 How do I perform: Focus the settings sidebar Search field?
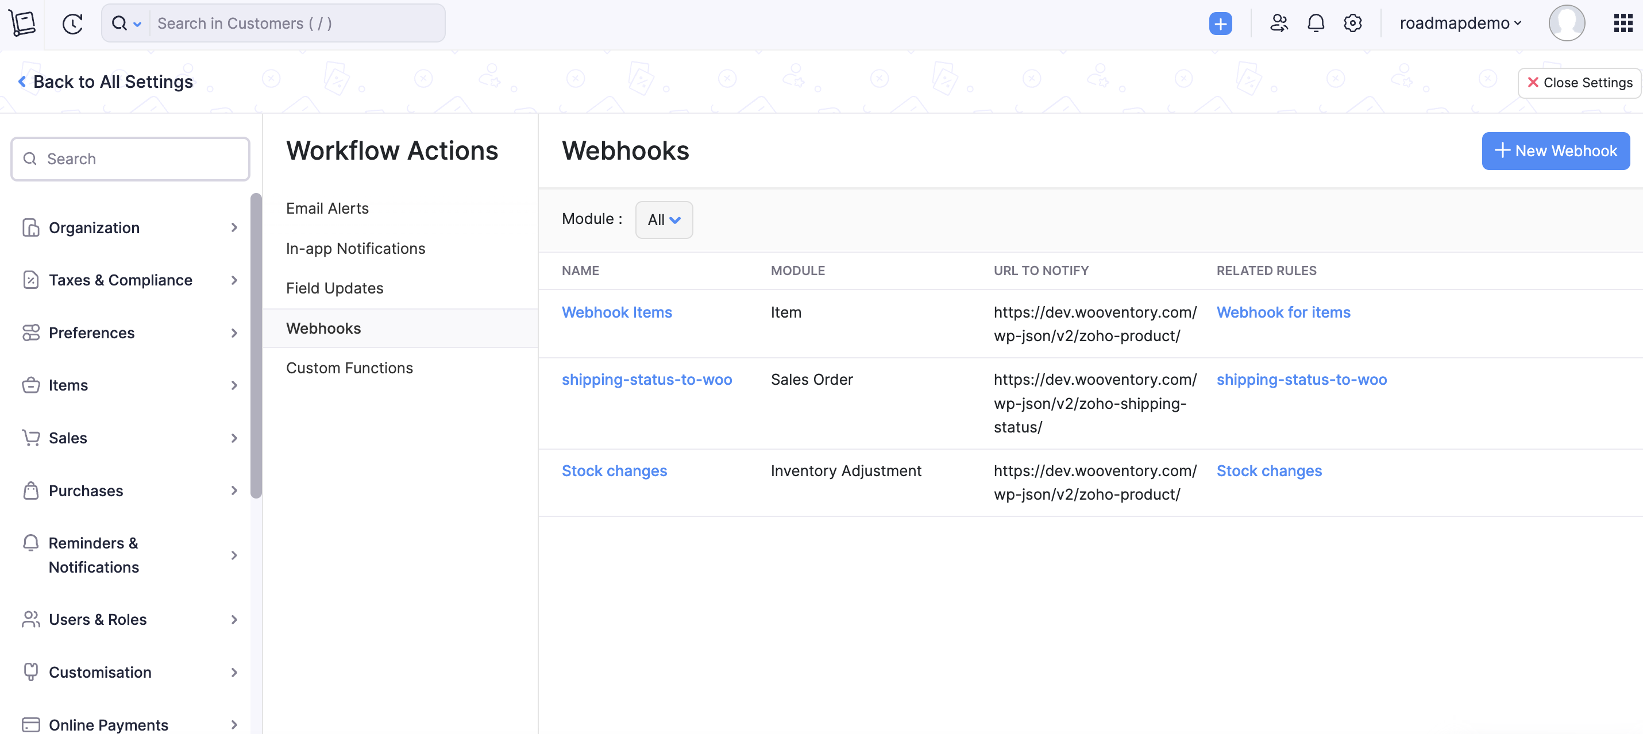click(130, 159)
